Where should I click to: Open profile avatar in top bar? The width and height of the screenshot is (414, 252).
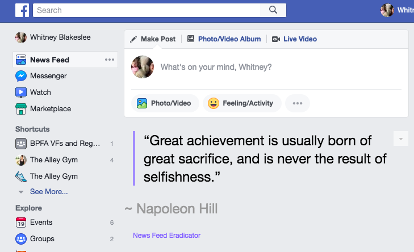pyautogui.click(x=387, y=10)
